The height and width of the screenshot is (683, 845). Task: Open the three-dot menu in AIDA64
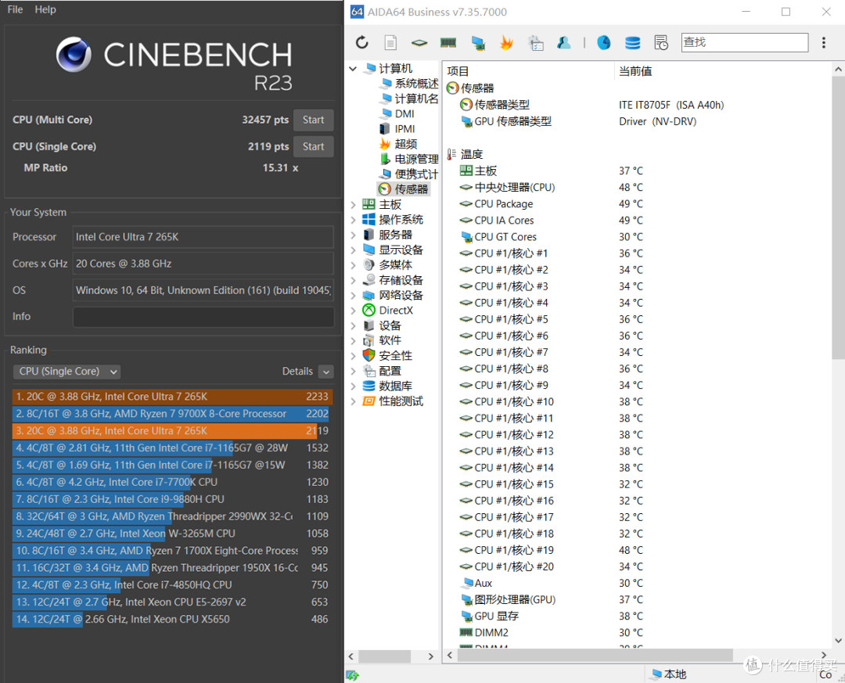[823, 42]
